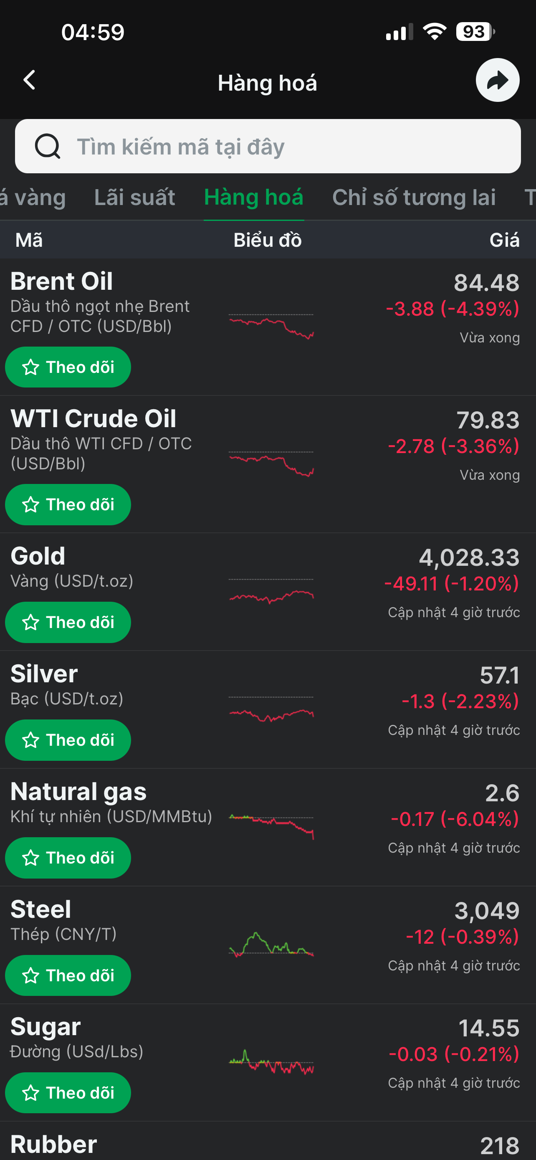Follow Natural gas via Theo dõi

point(68,858)
